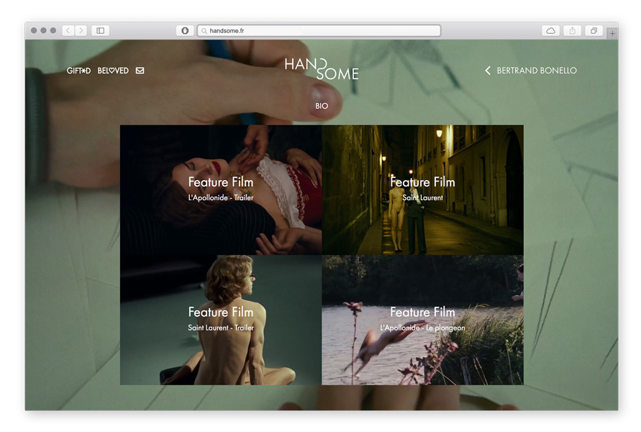Click the left chevron beside Bertrand Bonello
This screenshot has height=432, width=641.
point(488,71)
